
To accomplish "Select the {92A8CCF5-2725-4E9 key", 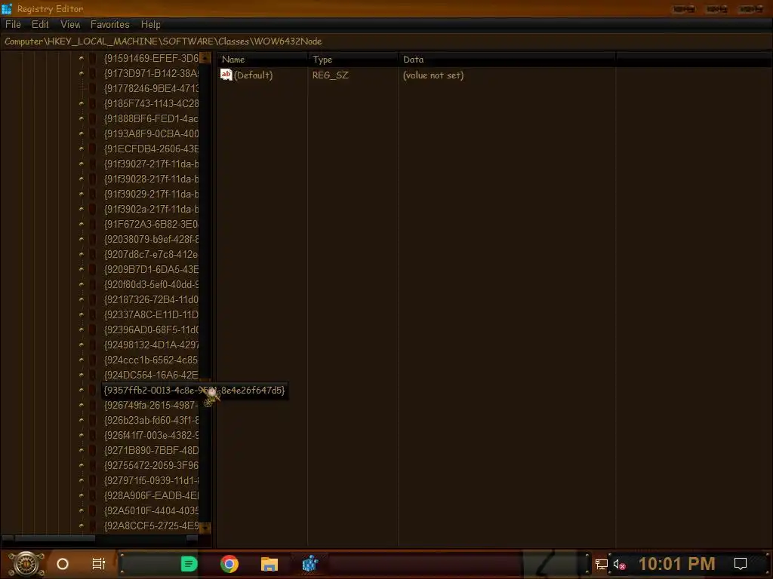I will click(x=151, y=525).
